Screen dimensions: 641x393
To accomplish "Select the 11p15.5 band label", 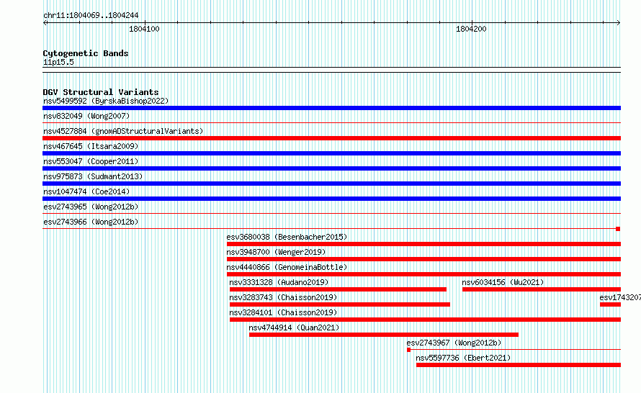I will point(58,62).
